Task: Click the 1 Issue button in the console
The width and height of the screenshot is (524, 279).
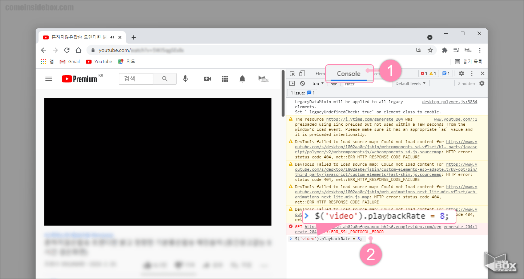Action: (x=302, y=93)
